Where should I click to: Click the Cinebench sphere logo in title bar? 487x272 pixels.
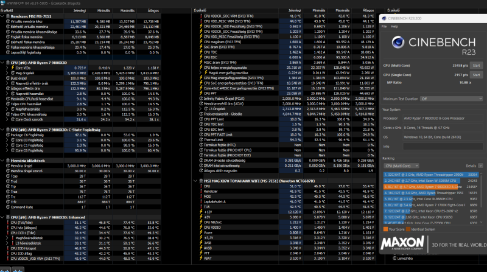[384, 18]
